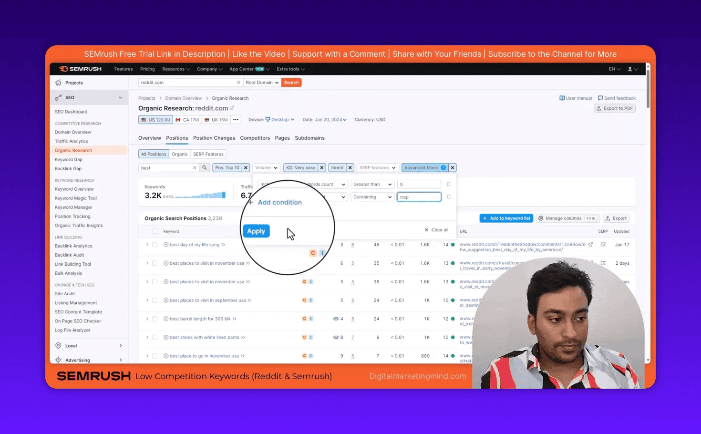
Task: Click the Export to PDF button
Action: click(614, 108)
